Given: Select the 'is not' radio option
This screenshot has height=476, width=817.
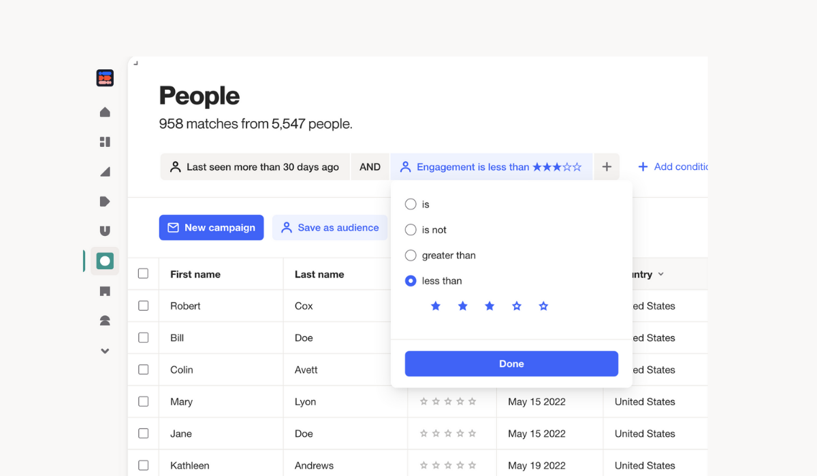Looking at the screenshot, I should point(411,230).
